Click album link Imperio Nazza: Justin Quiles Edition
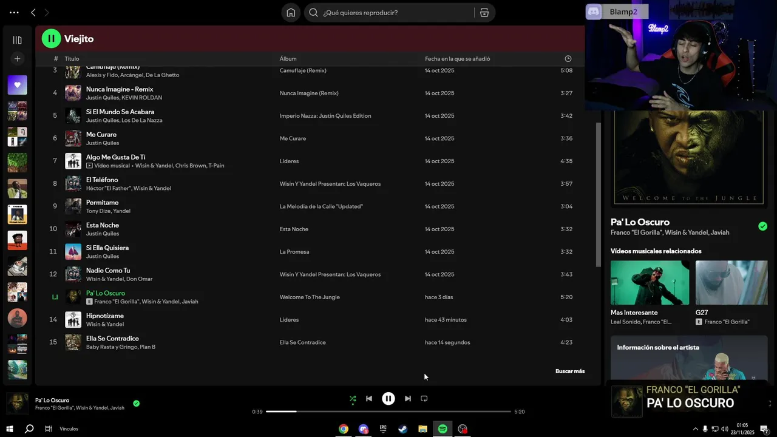 tap(325, 116)
